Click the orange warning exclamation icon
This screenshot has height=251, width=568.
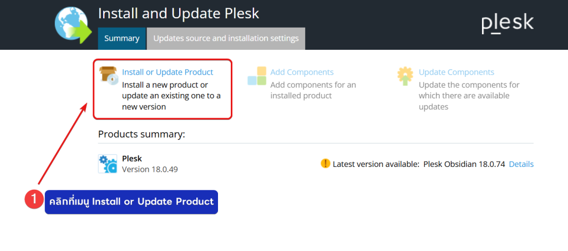coord(326,164)
